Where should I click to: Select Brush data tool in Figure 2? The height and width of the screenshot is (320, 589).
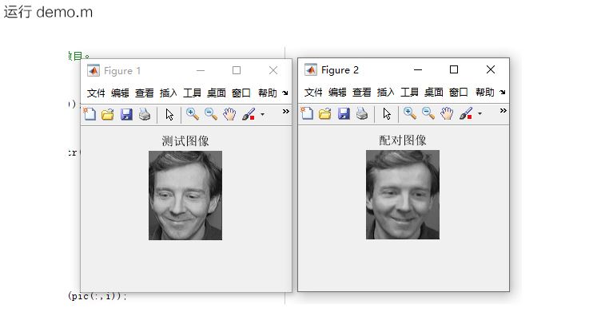coord(466,113)
